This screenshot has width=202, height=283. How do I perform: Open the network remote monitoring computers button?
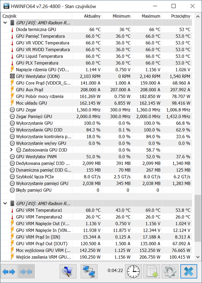[89, 272]
